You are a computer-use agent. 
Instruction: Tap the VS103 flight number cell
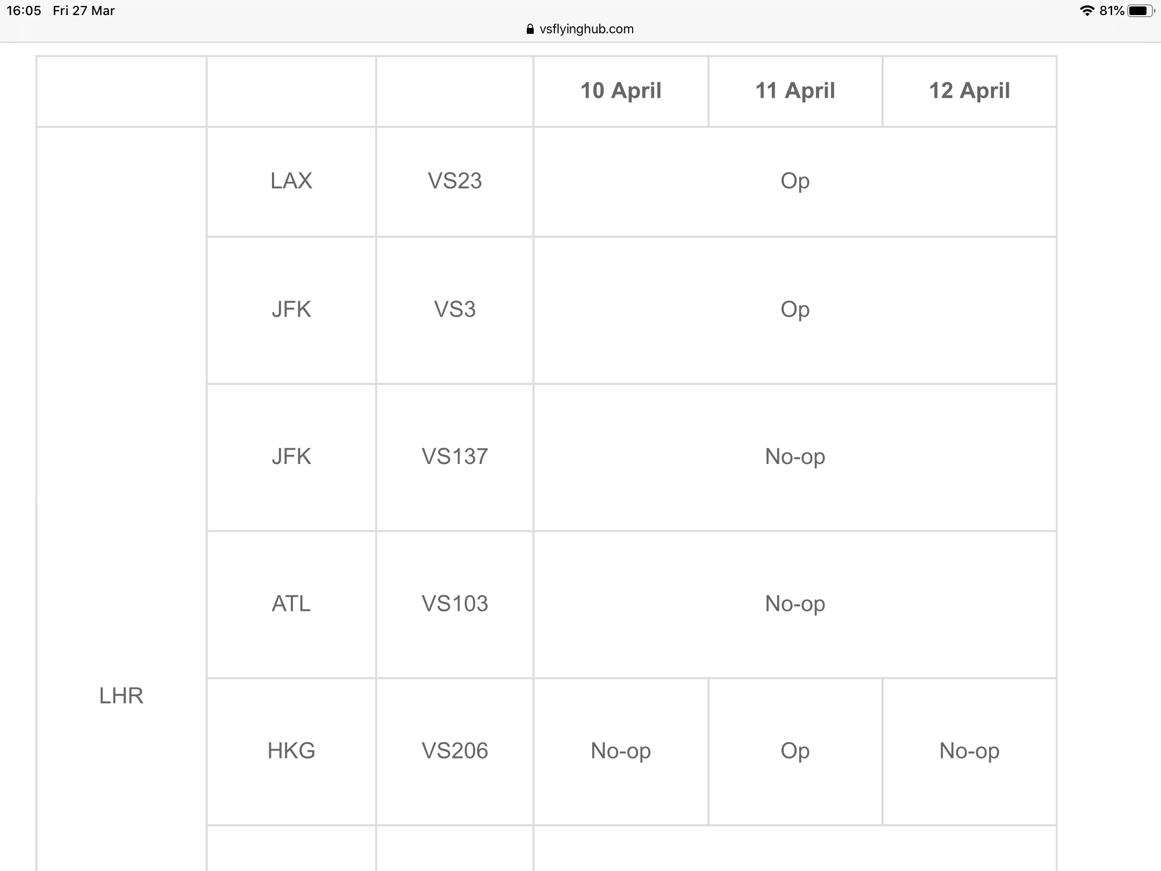coord(455,604)
